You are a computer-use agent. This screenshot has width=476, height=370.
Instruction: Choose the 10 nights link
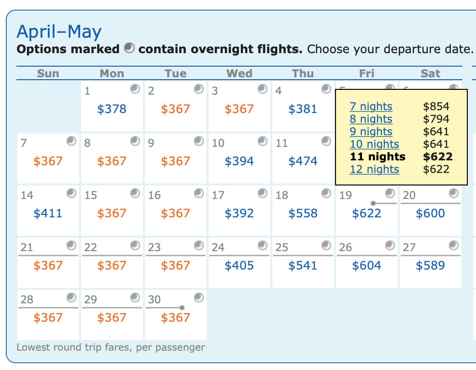pyautogui.click(x=374, y=144)
